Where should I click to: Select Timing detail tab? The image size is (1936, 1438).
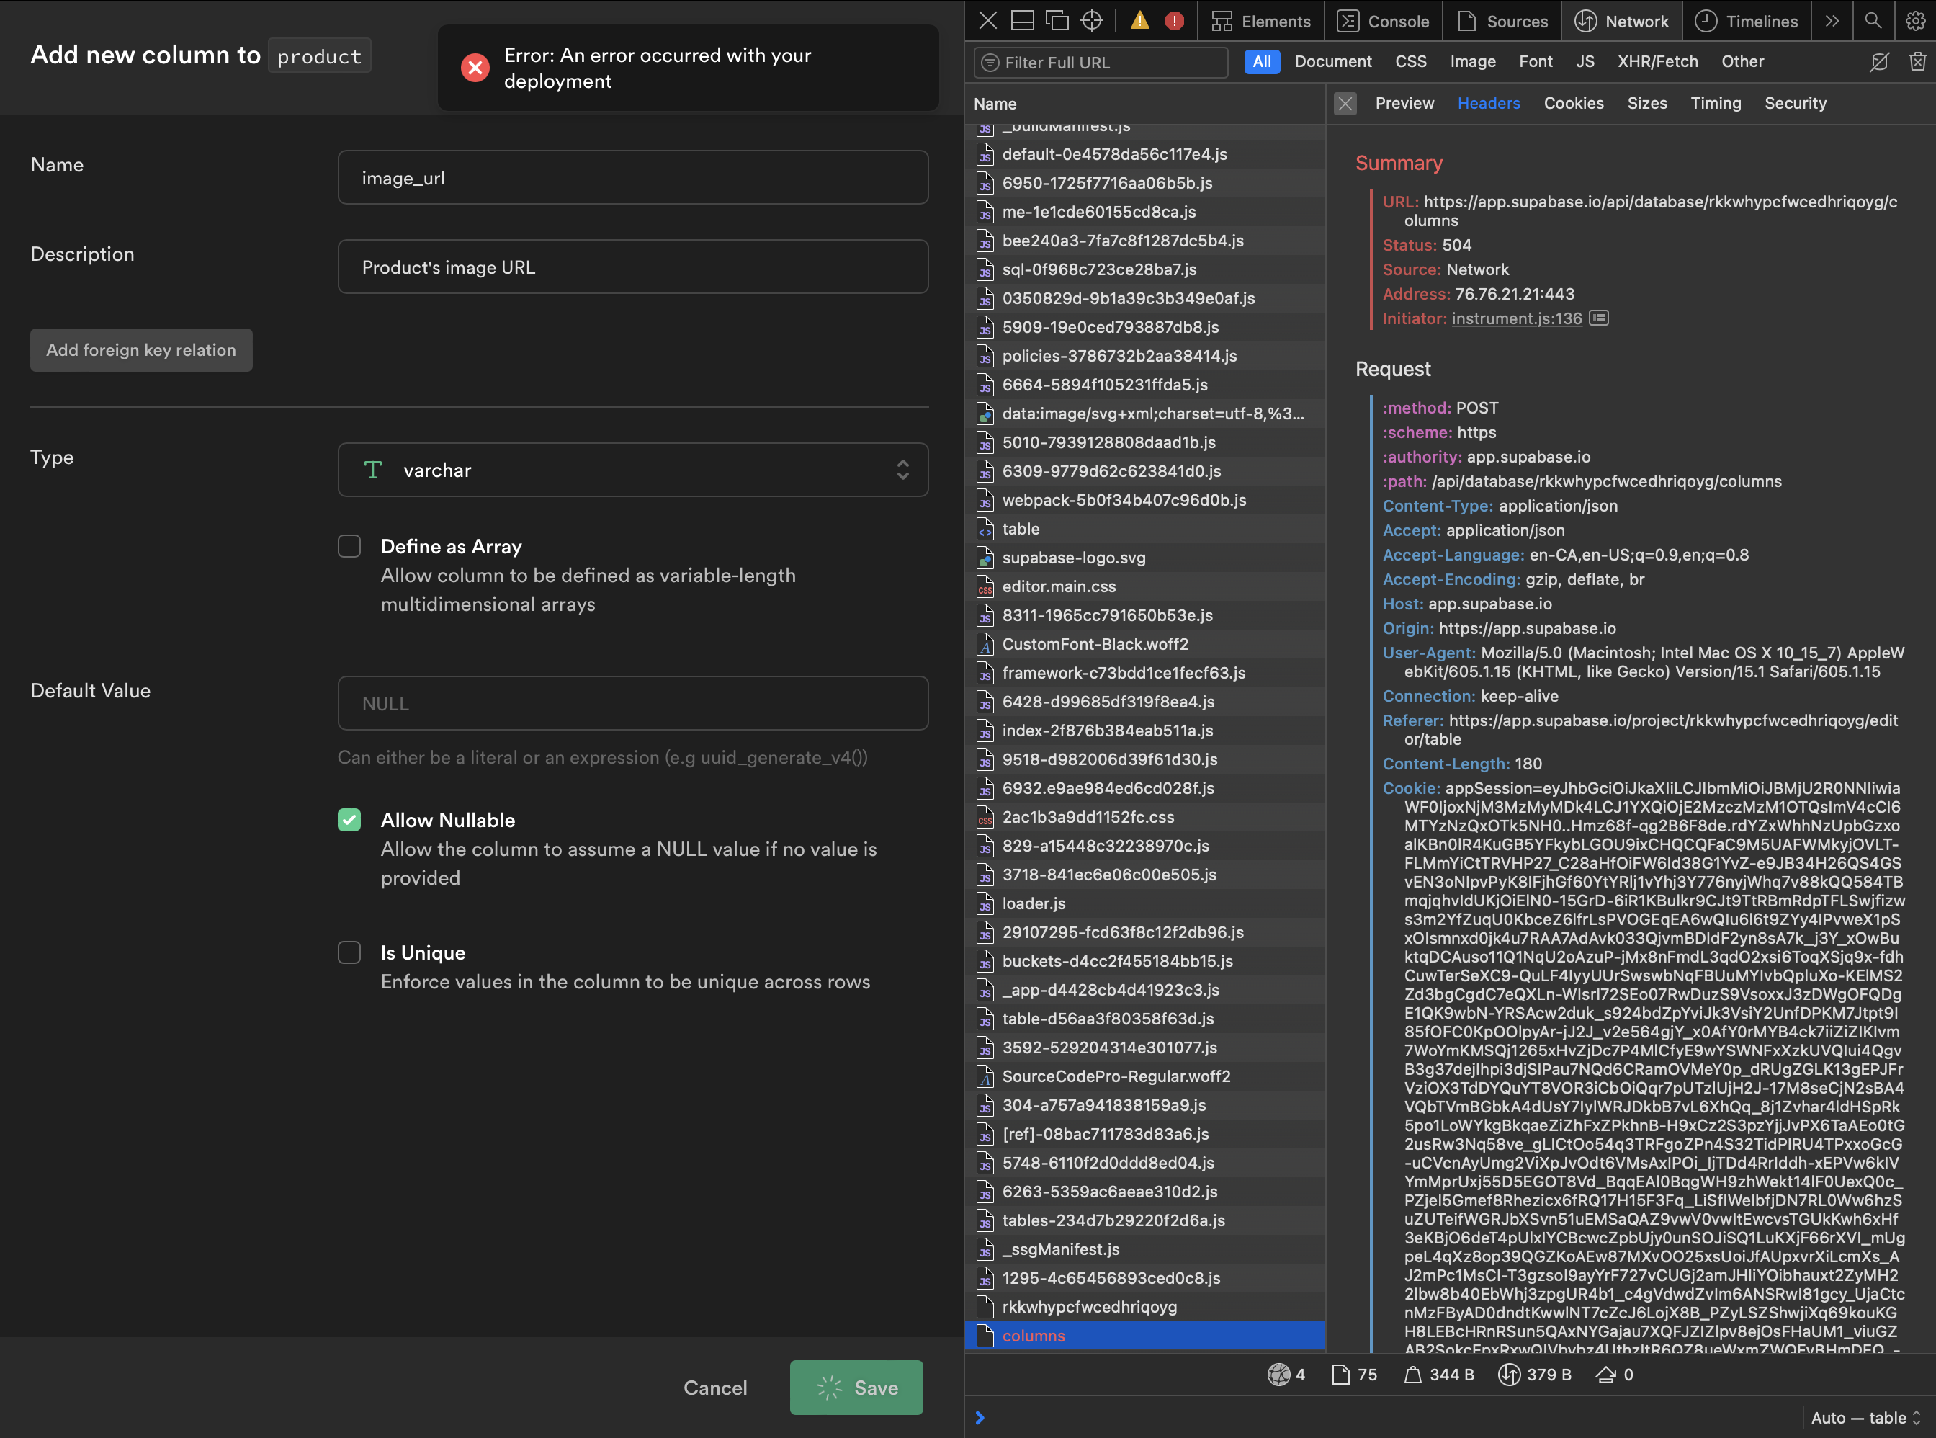click(1716, 104)
